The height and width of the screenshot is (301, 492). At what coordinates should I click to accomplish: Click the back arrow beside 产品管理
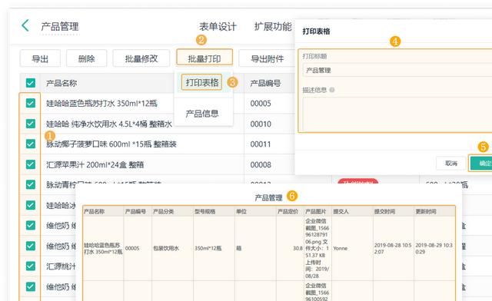coord(25,25)
